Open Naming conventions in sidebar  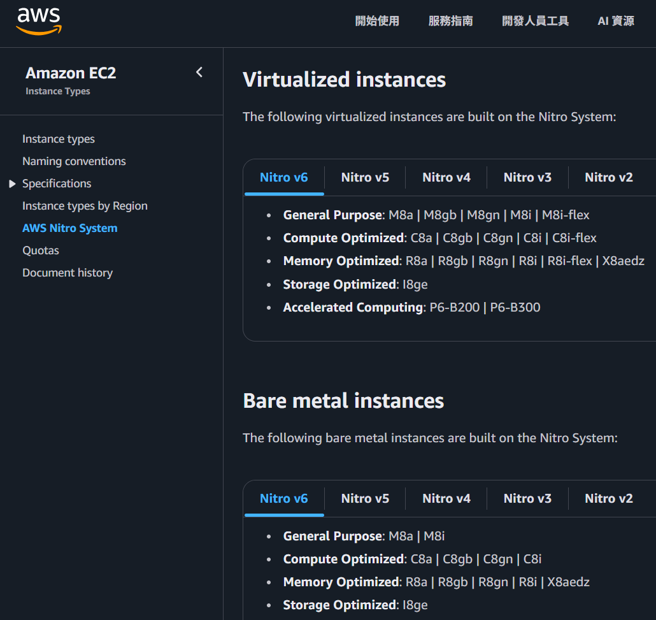[x=74, y=161]
